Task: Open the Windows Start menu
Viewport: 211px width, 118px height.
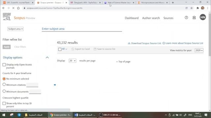Action: [x=4, y=115]
